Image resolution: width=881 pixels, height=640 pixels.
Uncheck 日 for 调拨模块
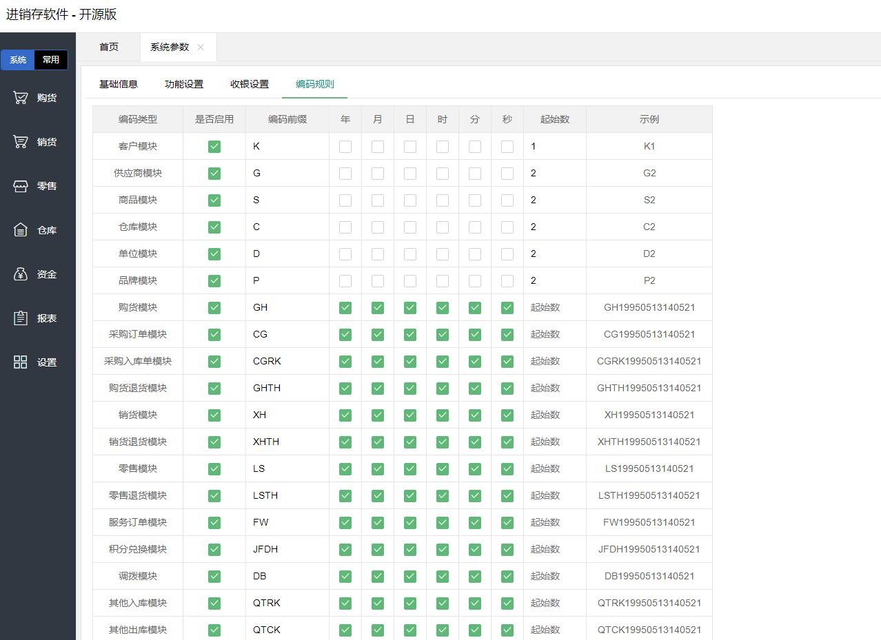point(410,576)
